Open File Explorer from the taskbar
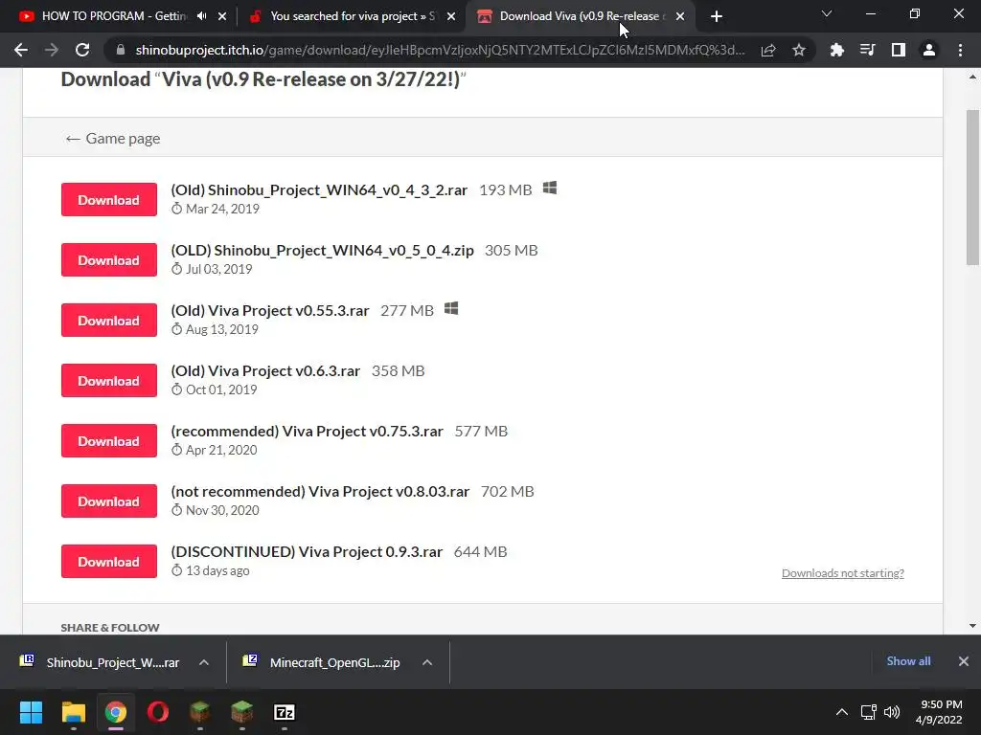The width and height of the screenshot is (981, 735). 73,712
